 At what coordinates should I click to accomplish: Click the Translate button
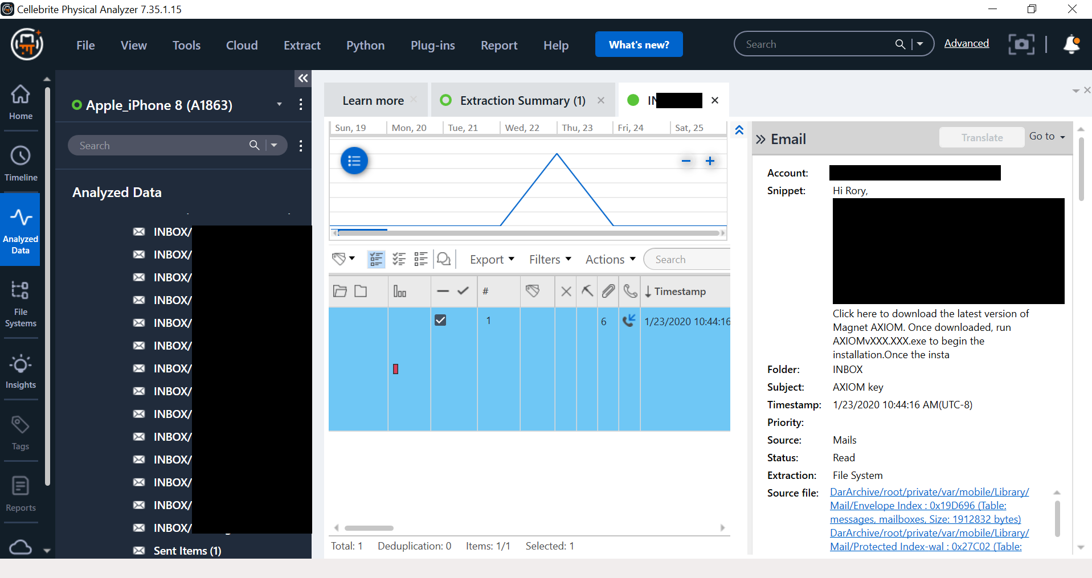coord(981,137)
